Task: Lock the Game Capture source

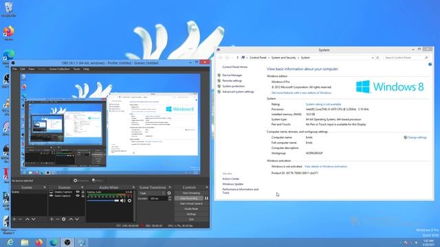Action: coord(82,196)
